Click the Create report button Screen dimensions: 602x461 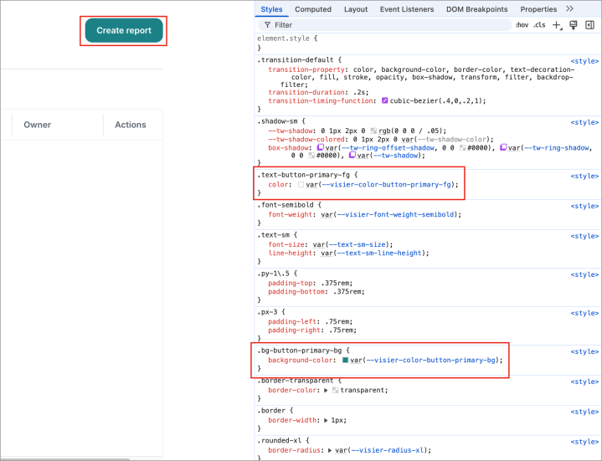(124, 31)
